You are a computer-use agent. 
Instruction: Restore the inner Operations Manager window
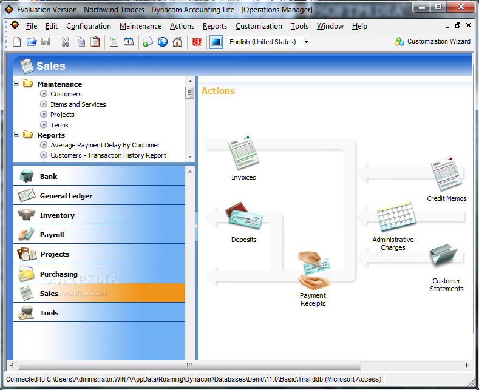[457, 25]
